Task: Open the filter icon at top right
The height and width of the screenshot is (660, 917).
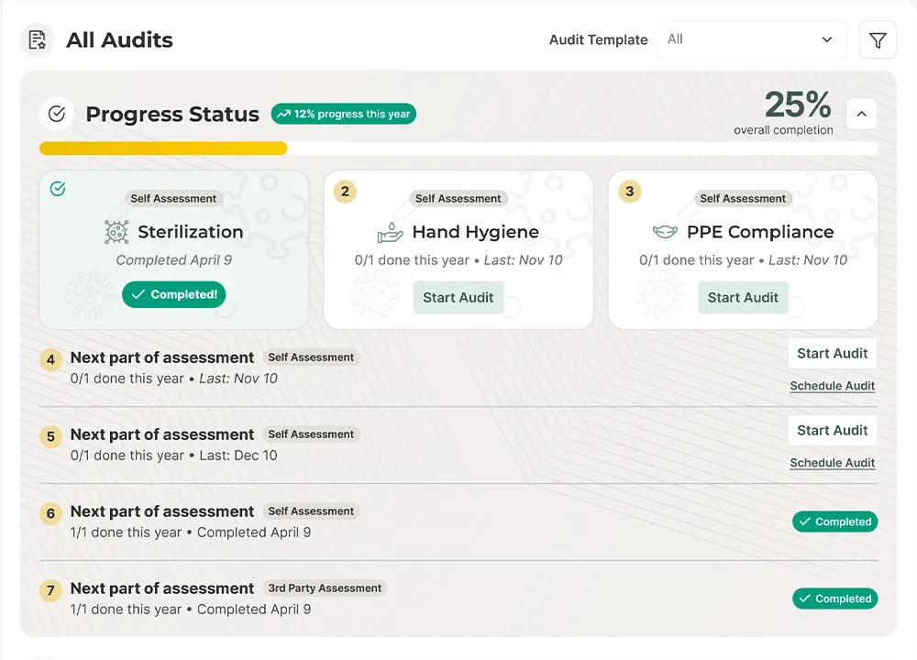Action: (878, 39)
